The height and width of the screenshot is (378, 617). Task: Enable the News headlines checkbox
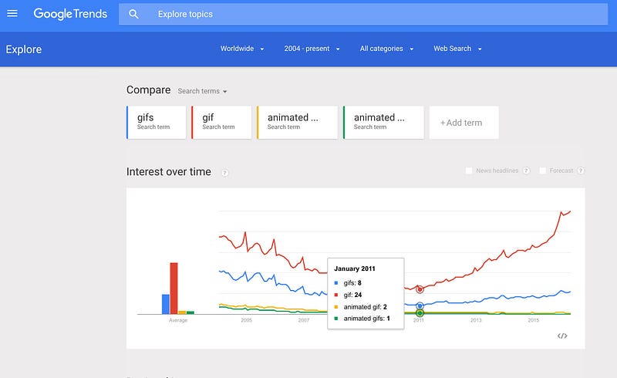tap(469, 170)
